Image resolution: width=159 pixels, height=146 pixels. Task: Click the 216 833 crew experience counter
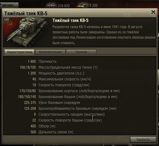click(x=64, y=6)
